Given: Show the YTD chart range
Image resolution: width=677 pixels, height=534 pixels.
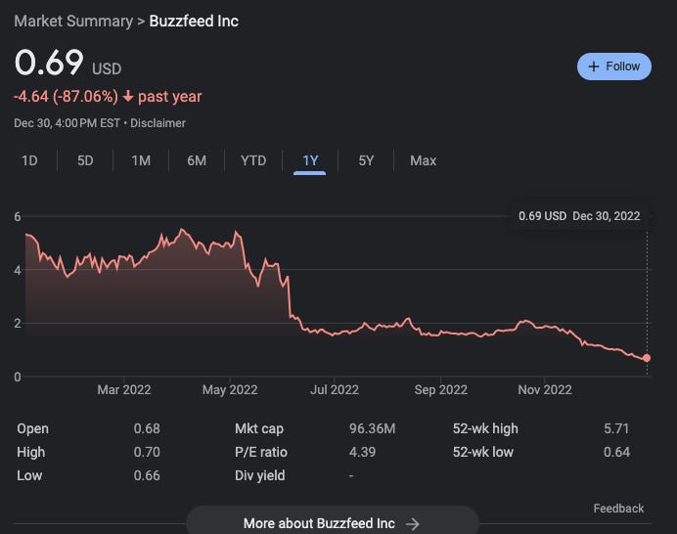Looking at the screenshot, I should coord(253,161).
